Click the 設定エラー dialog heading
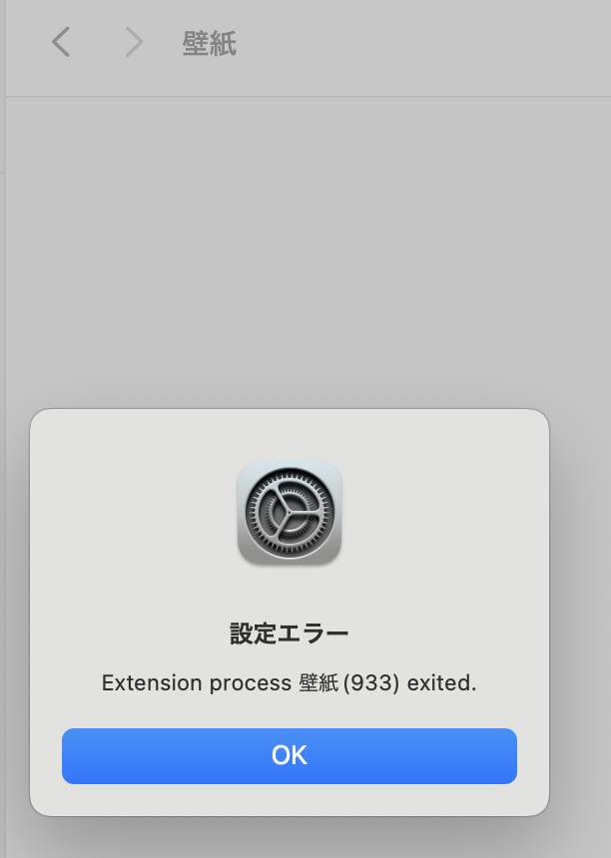Viewport: 611px width, 858px height. (x=290, y=634)
